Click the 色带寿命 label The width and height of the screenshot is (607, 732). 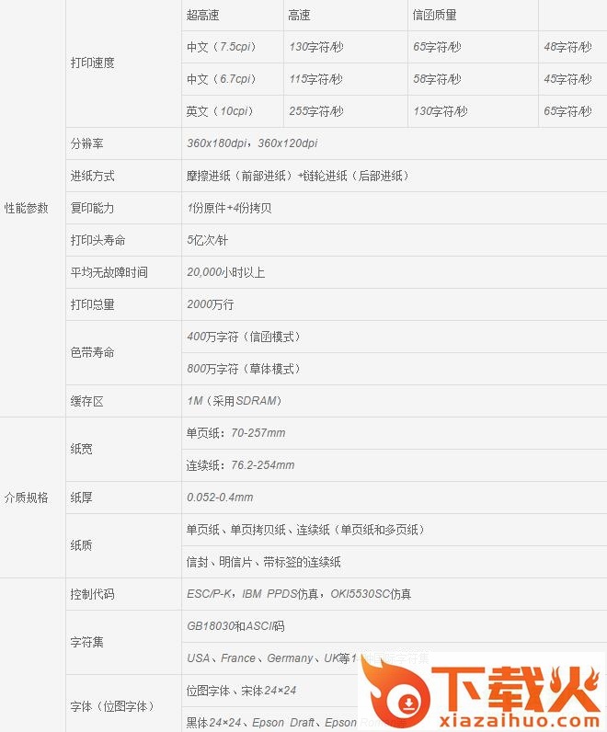(x=93, y=352)
